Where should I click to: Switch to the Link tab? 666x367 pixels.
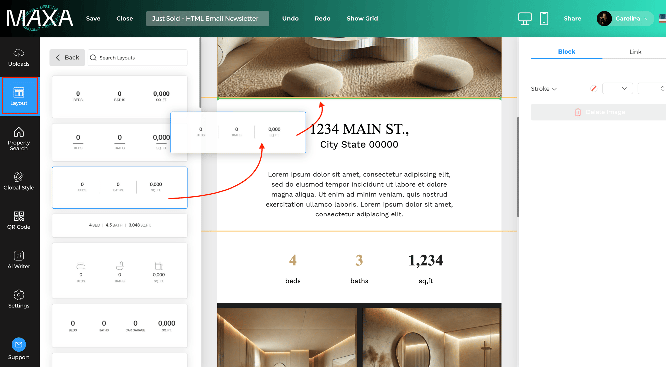coord(635,52)
